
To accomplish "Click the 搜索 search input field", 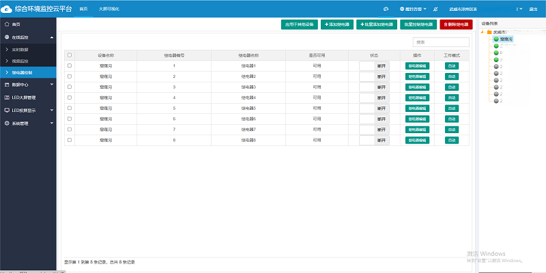I will pos(441,42).
